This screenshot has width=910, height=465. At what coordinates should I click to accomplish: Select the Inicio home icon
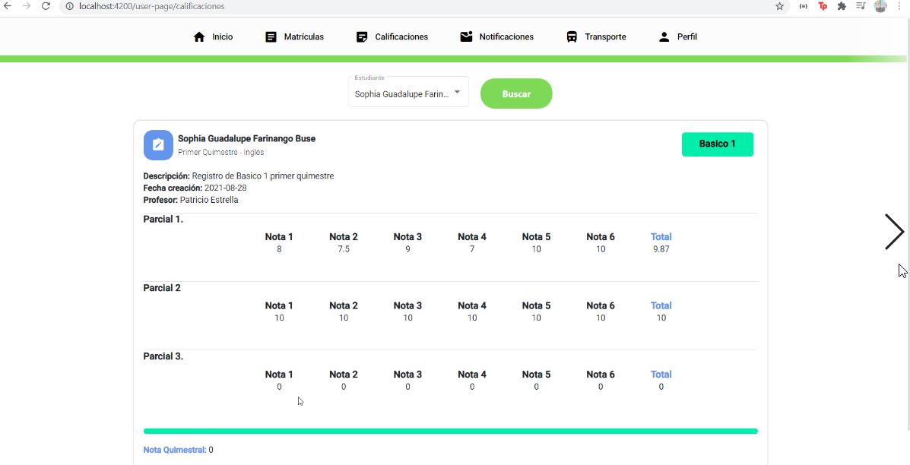198,36
